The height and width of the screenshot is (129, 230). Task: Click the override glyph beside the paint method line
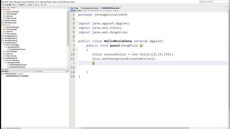74,46
